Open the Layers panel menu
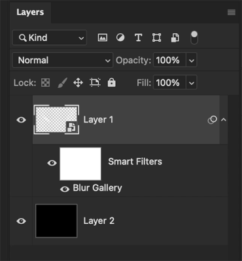Image resolution: width=242 pixels, height=261 pixels. click(232, 12)
